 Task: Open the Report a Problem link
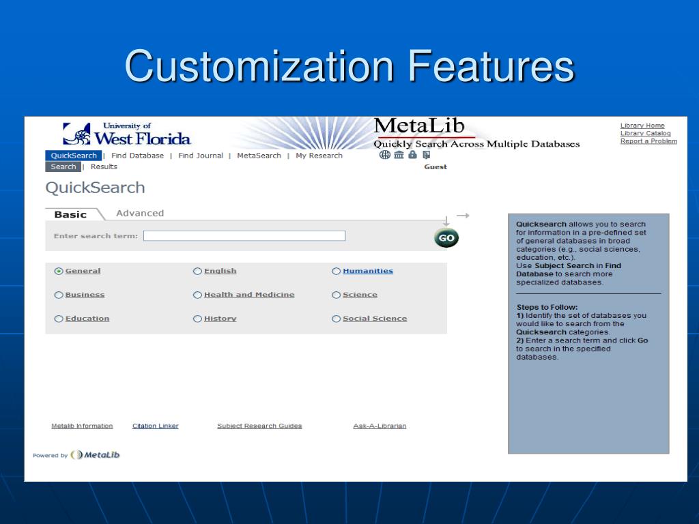[648, 141]
